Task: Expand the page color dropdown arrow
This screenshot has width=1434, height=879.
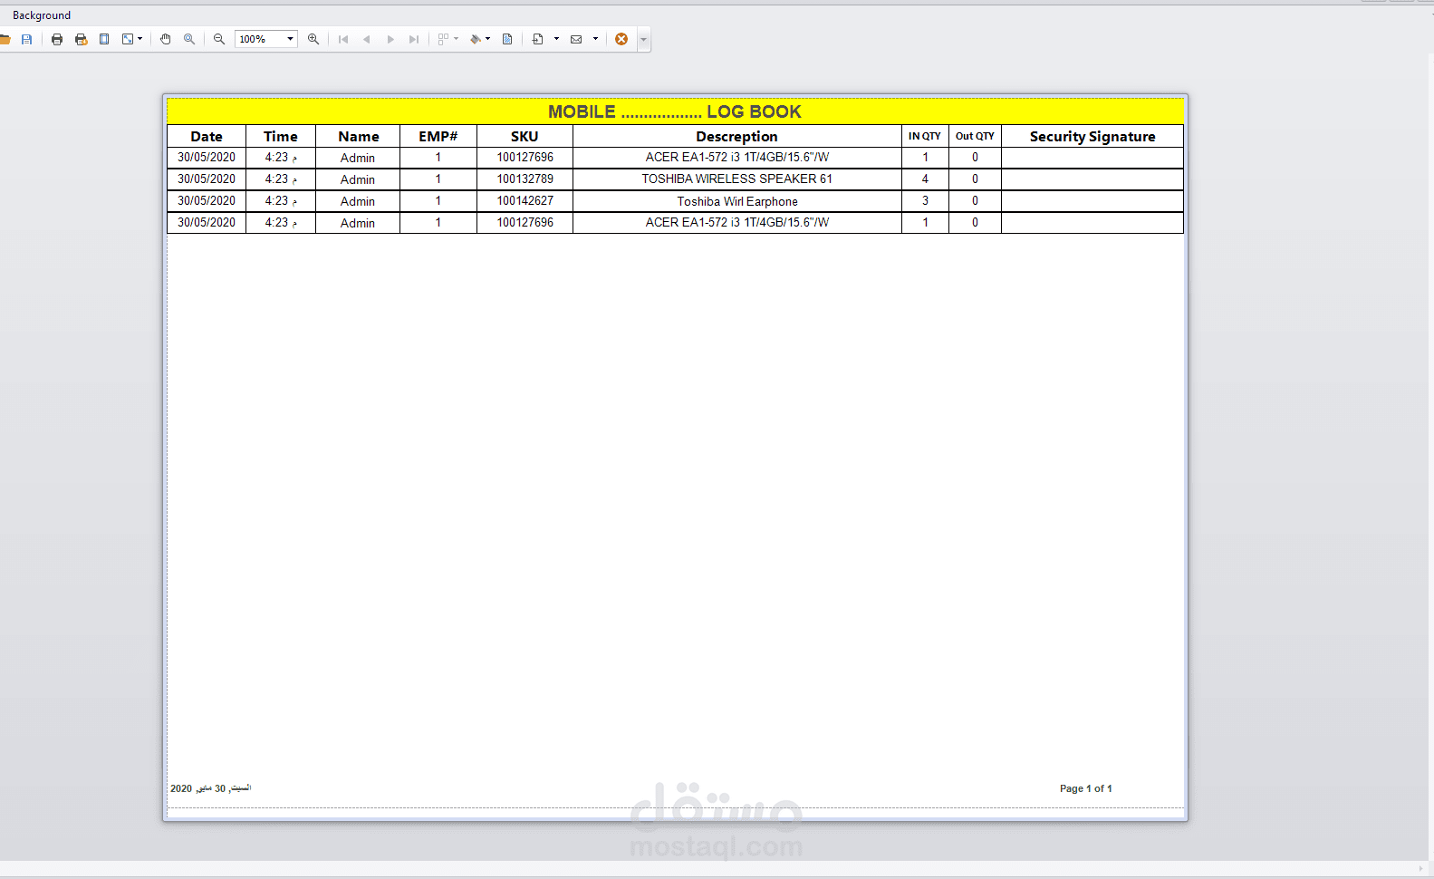Action: pos(487,39)
